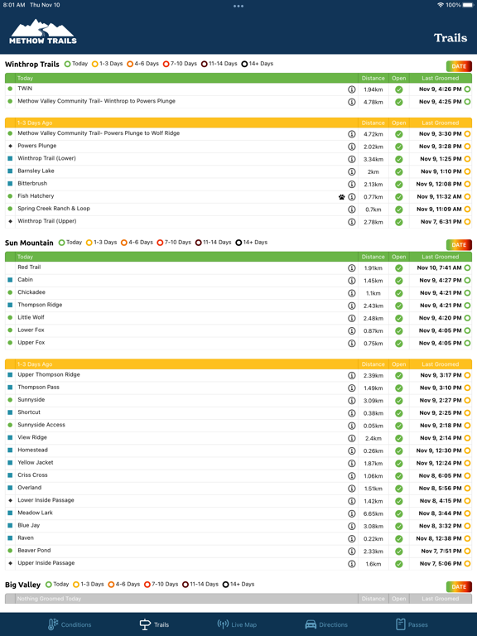
Task: Tap 'Nov 7, 6:31 PM' groomed time
Action: 441,222
